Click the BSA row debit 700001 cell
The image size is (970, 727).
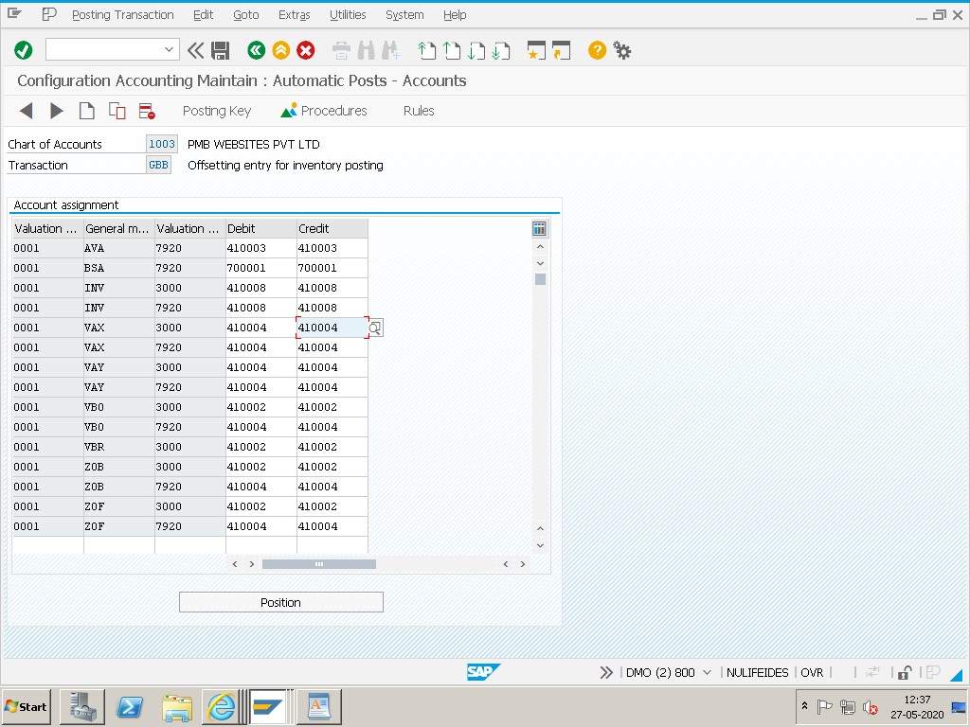(x=261, y=268)
